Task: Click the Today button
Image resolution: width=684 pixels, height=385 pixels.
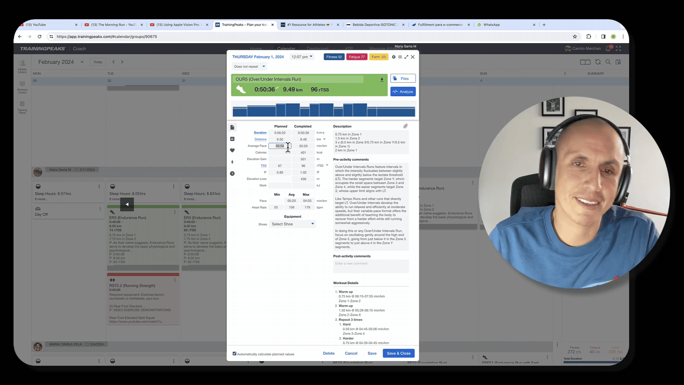Action: pyautogui.click(x=98, y=62)
